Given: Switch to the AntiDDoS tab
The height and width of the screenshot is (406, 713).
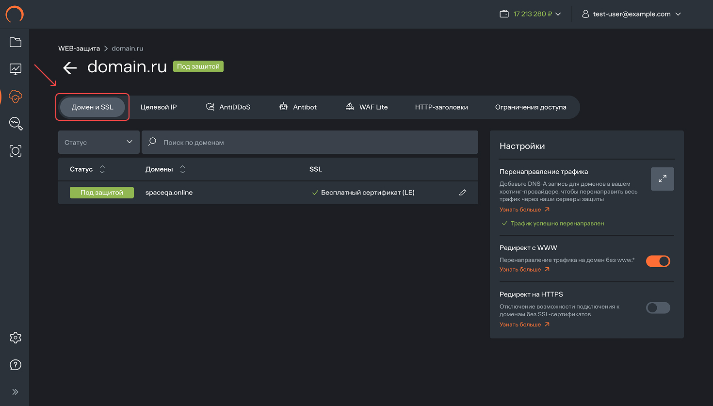Looking at the screenshot, I should pos(228,107).
